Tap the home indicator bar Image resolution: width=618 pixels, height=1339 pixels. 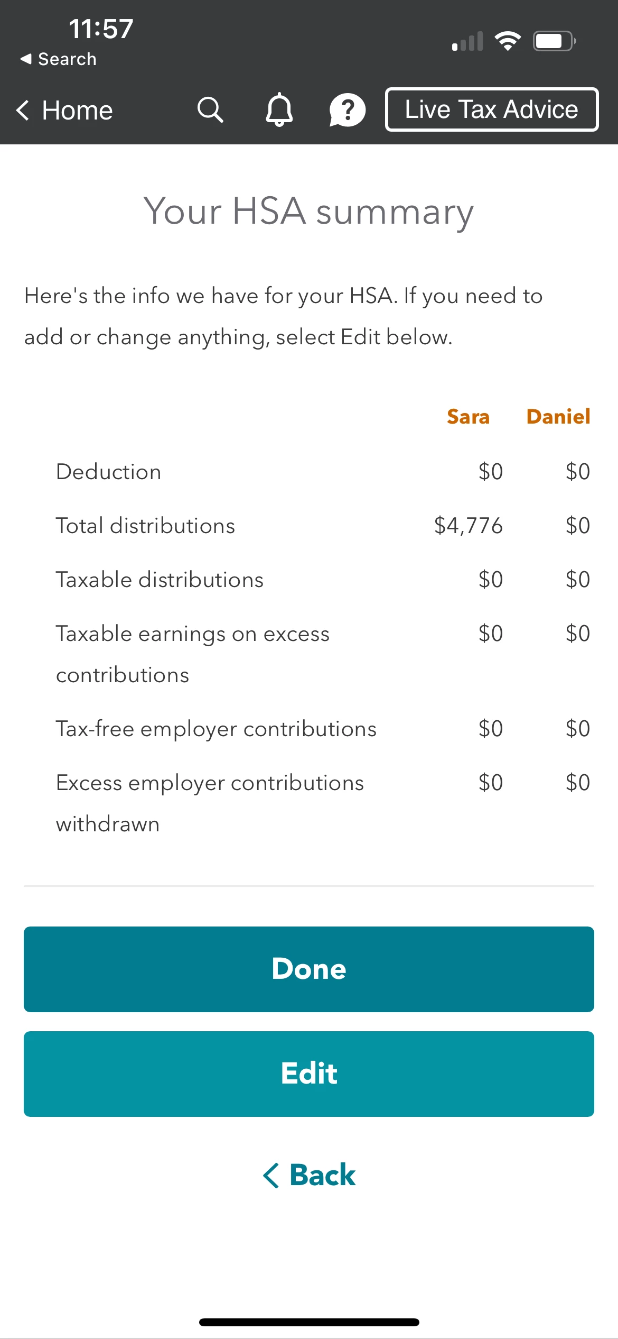(x=309, y=1322)
